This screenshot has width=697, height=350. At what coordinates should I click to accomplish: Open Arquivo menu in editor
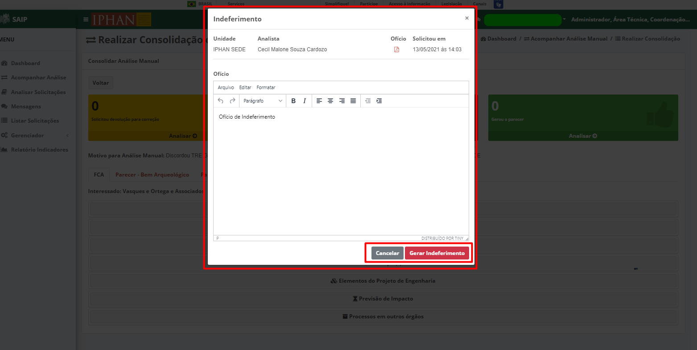(226, 87)
